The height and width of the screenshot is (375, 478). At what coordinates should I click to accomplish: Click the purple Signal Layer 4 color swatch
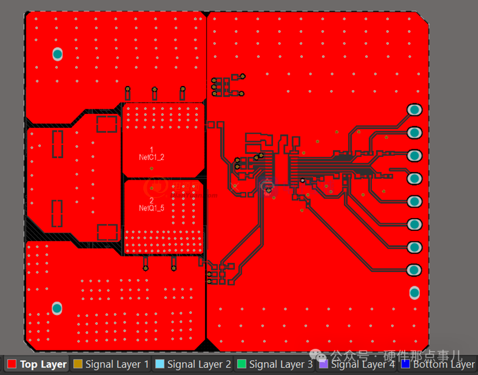tap(324, 365)
